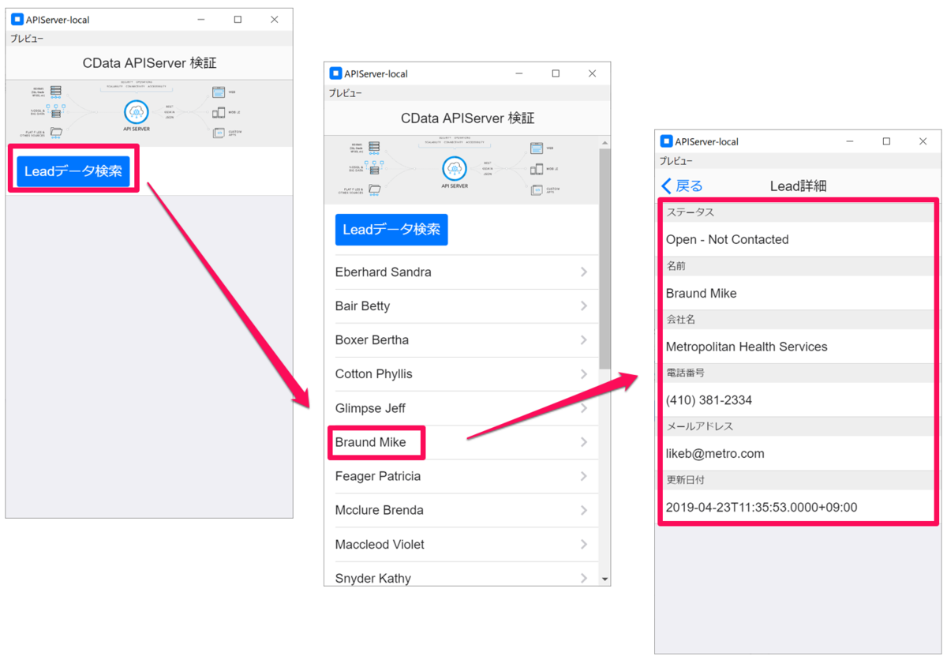The image size is (947, 660).
Task: Click chevron on the Feager Patricia row
Action: (x=584, y=476)
